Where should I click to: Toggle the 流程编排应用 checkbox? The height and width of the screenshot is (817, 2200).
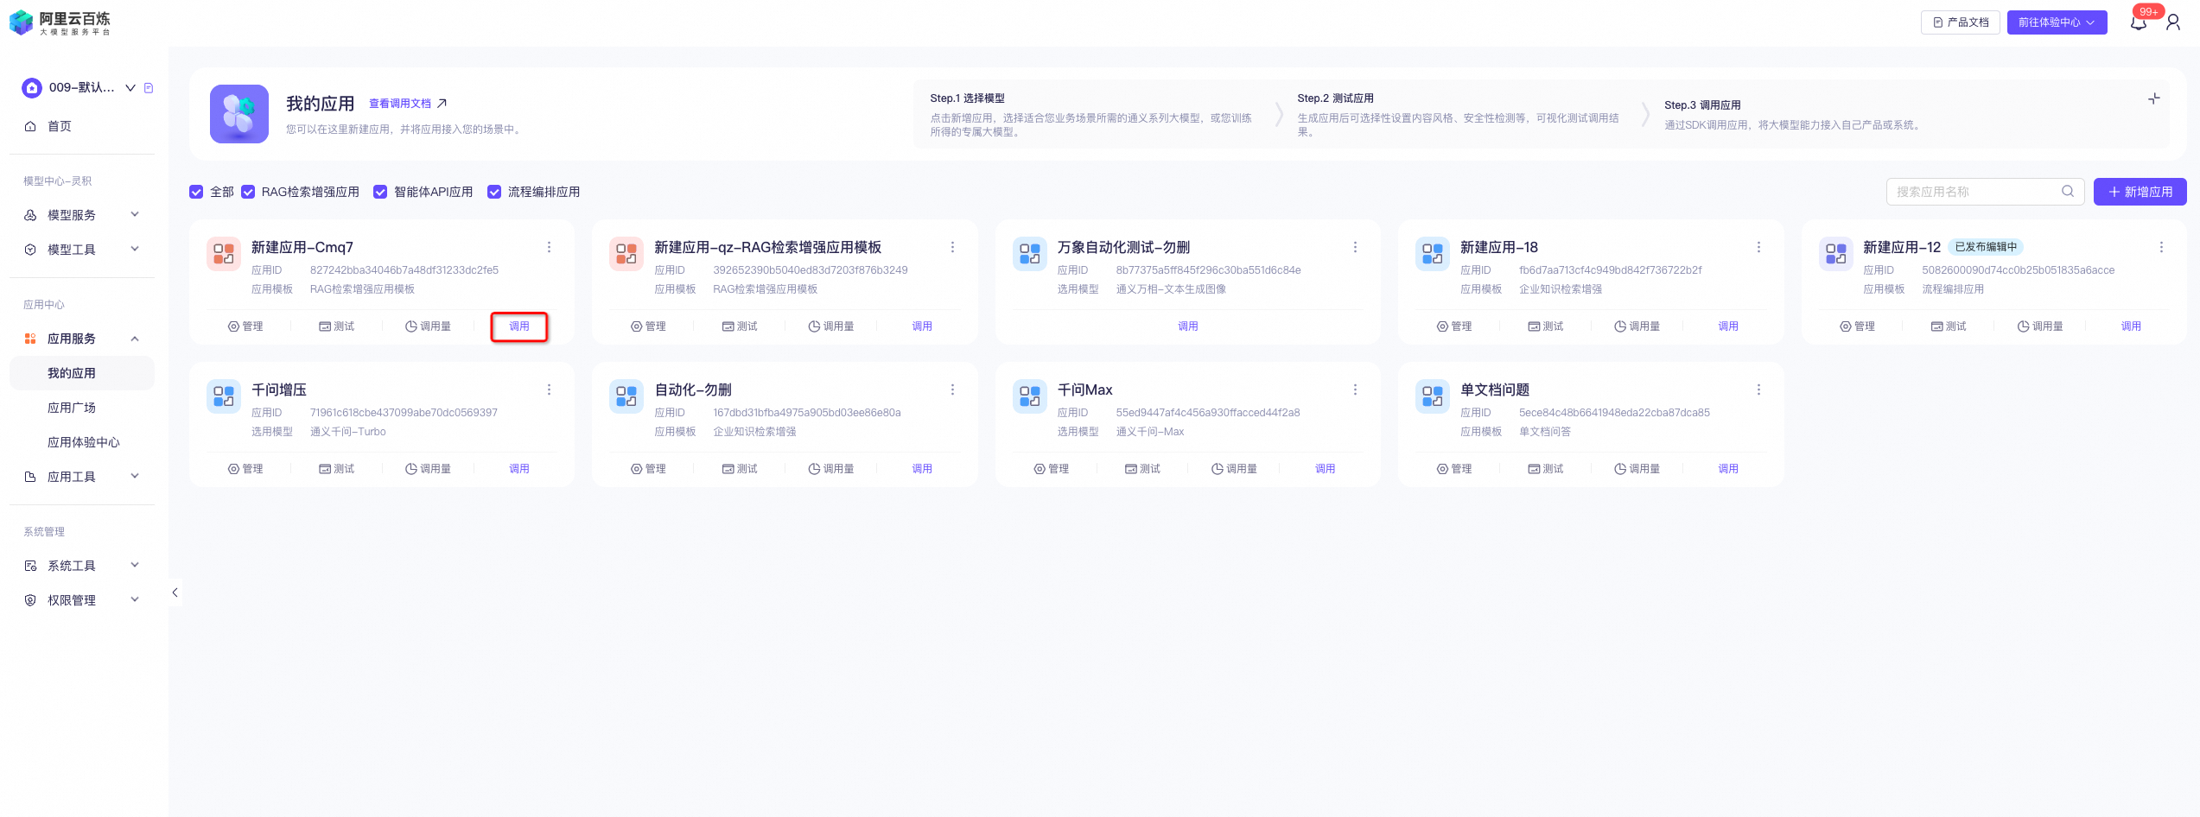(x=494, y=192)
